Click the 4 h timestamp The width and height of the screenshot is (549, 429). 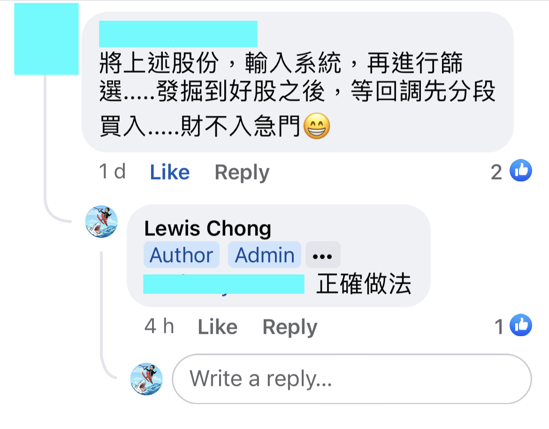[x=160, y=326]
